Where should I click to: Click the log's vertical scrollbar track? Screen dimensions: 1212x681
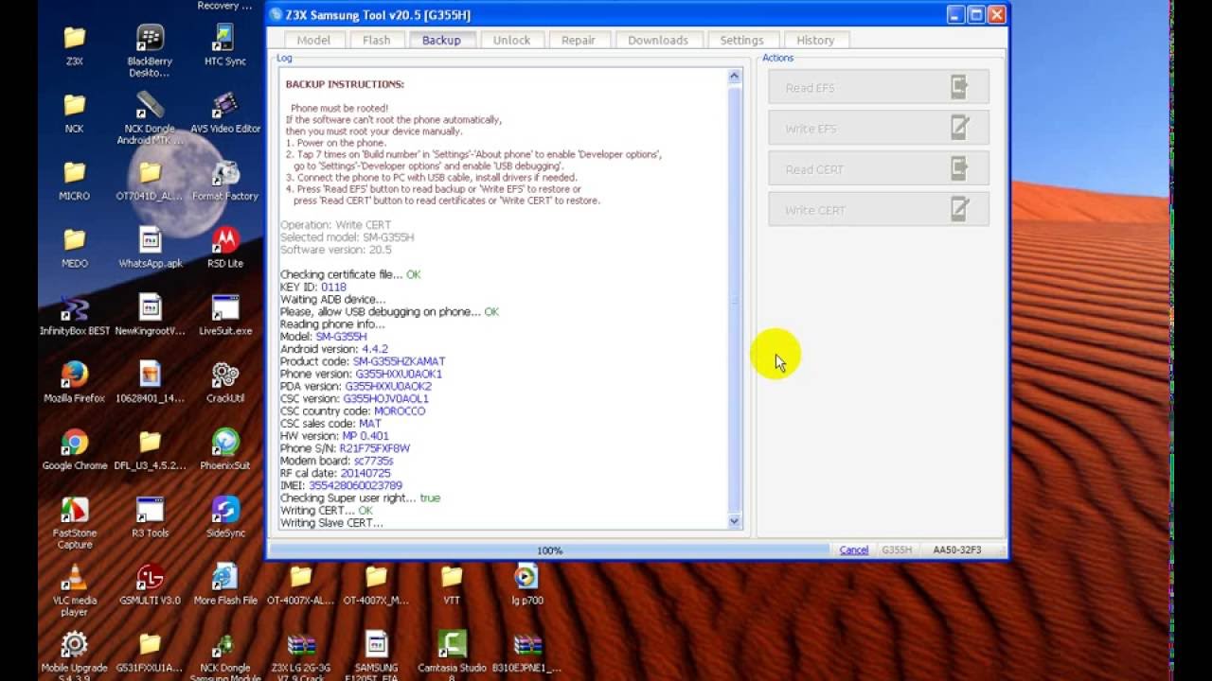click(734, 299)
